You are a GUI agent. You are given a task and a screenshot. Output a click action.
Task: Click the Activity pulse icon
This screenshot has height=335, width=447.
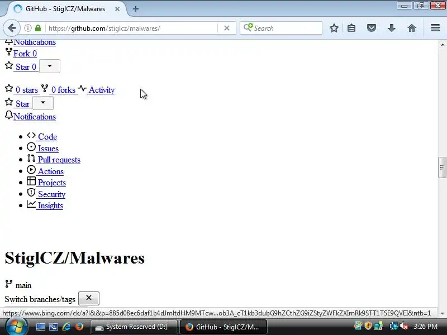82,88
